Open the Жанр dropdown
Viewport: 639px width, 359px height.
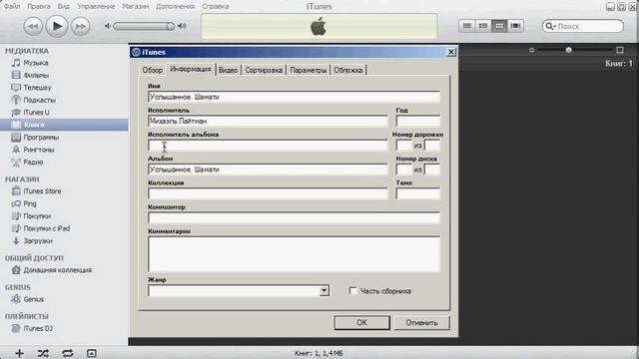(x=323, y=290)
